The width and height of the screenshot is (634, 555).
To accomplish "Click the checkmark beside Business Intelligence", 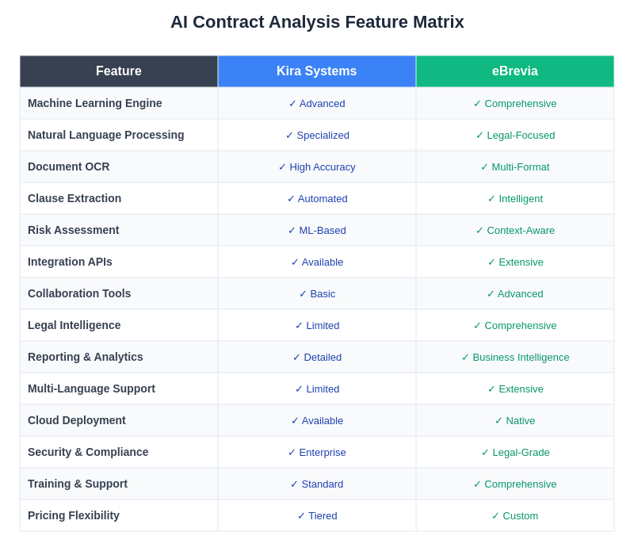I will pos(466,357).
